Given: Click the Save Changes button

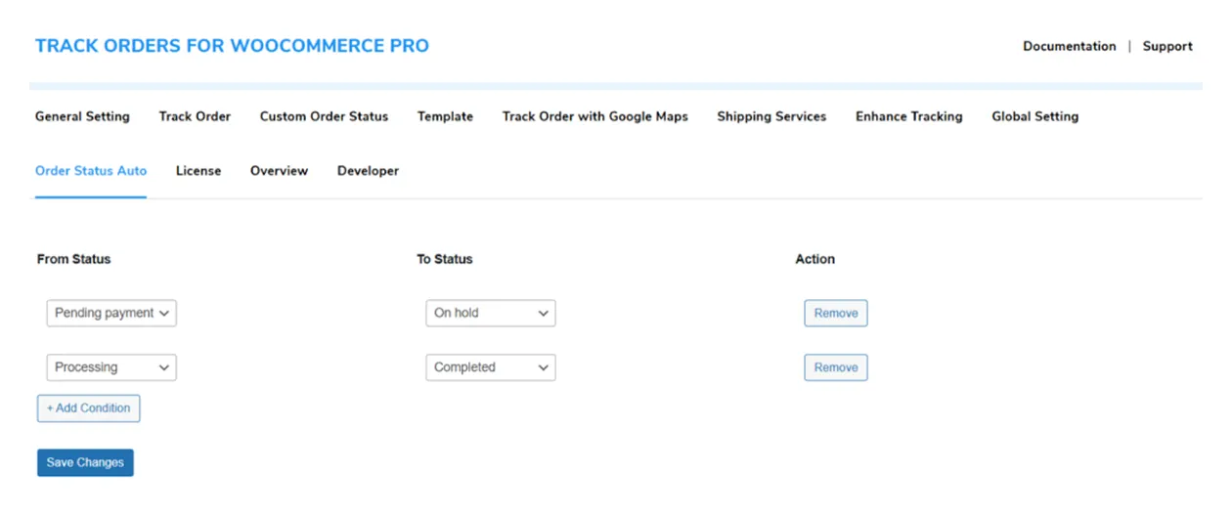Looking at the screenshot, I should [x=85, y=462].
